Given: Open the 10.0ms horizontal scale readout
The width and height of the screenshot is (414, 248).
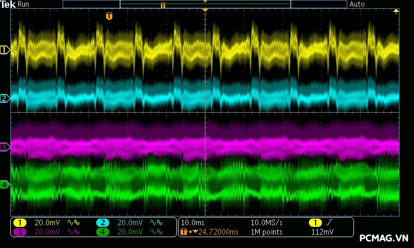Looking at the screenshot, I should [191, 223].
